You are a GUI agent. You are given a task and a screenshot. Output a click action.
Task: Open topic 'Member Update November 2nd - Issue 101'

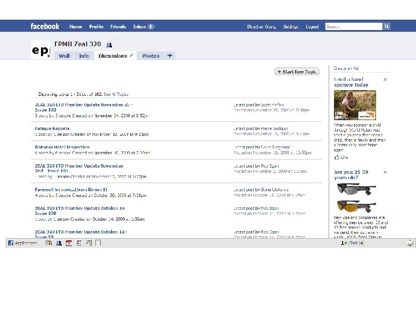pos(79,168)
